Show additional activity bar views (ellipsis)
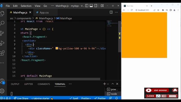 pyautogui.click(x=2, y=63)
